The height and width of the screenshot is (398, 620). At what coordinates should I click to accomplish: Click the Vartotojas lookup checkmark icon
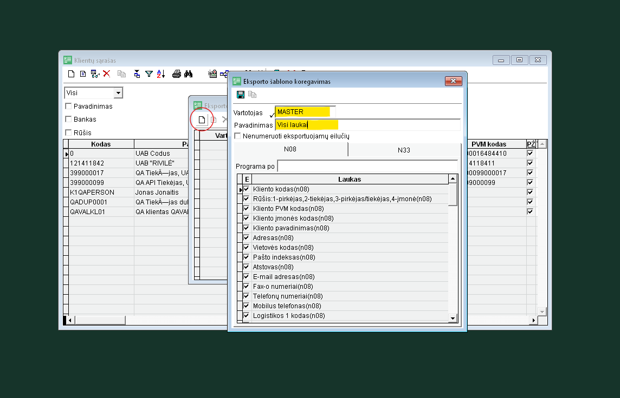tap(272, 115)
